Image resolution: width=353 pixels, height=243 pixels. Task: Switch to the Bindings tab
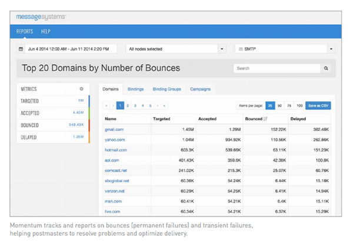135,89
